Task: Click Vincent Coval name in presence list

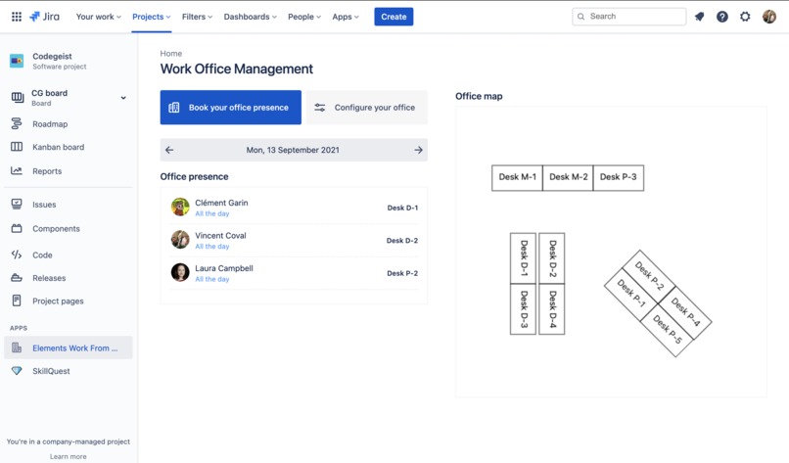Action: pyautogui.click(x=220, y=236)
